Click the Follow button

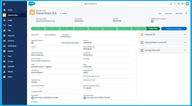coord(63,14)
